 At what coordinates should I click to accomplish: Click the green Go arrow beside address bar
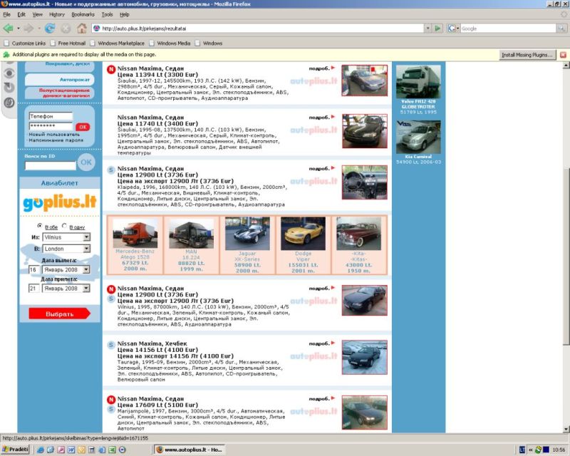pyautogui.click(x=437, y=28)
